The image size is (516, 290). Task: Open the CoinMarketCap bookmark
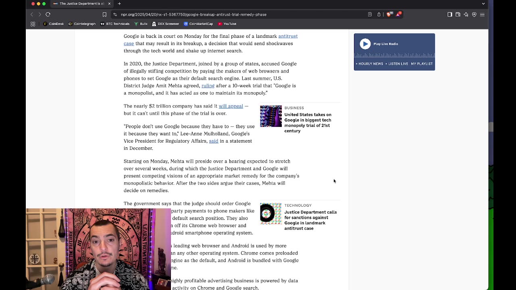click(198, 24)
